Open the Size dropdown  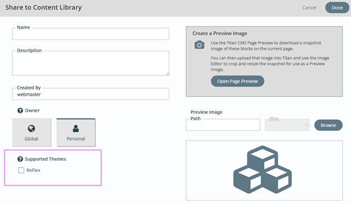287,125
